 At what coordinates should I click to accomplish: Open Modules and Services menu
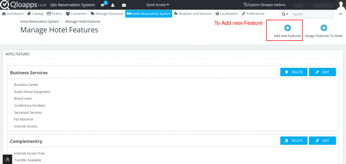pos(193,13)
